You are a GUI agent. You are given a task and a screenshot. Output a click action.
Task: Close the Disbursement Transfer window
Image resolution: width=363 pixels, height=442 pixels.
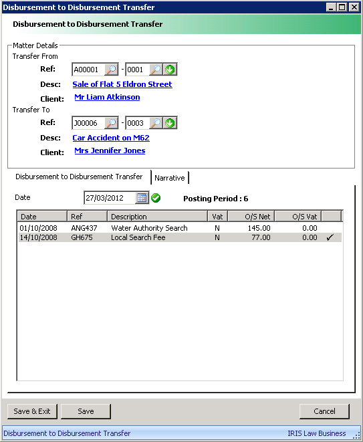pyautogui.click(x=354, y=7)
